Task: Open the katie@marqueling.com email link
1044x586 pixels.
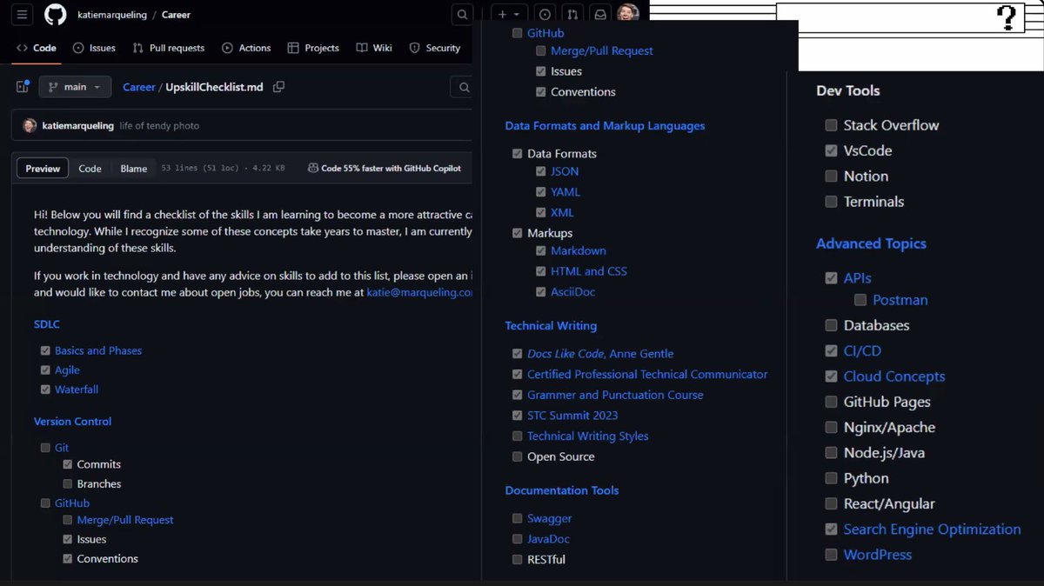Action: pos(419,293)
